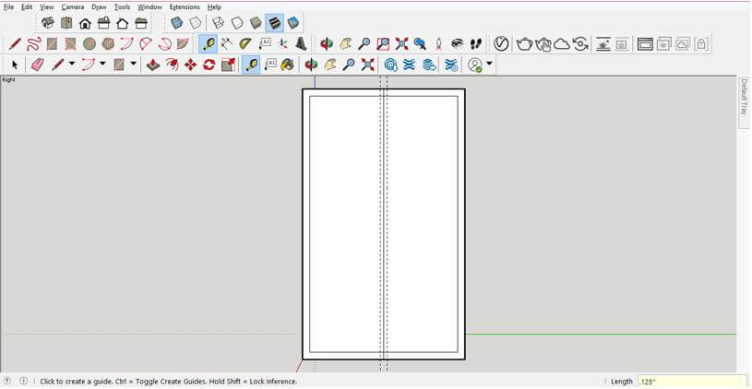Enable Wireframe face style
Image resolution: width=752 pixels, height=389 pixels.
pyautogui.click(x=218, y=22)
